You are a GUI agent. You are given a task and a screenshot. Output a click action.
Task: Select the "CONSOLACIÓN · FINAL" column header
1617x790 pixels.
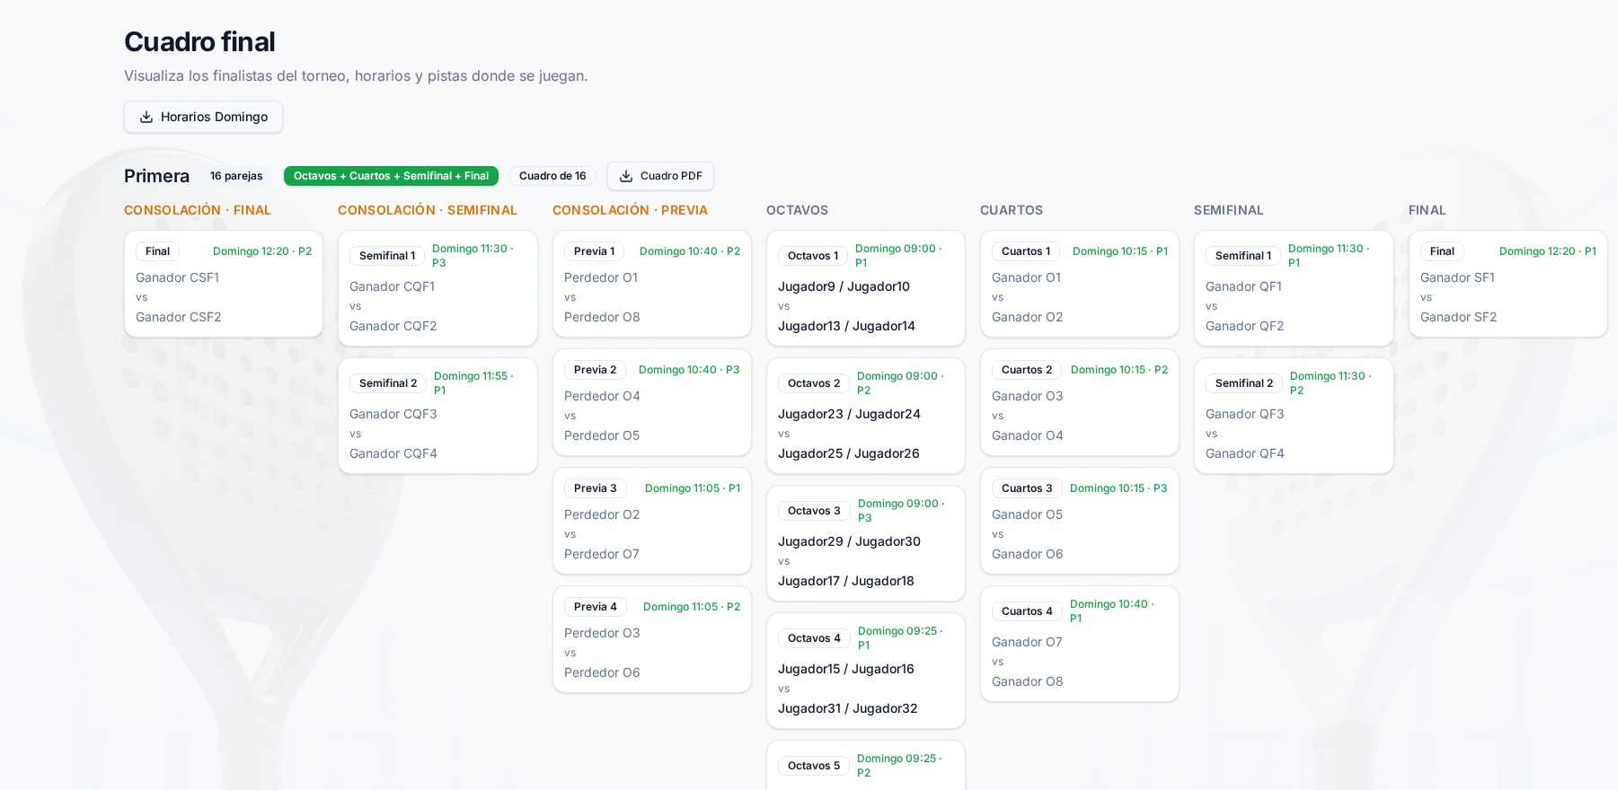pyautogui.click(x=198, y=210)
